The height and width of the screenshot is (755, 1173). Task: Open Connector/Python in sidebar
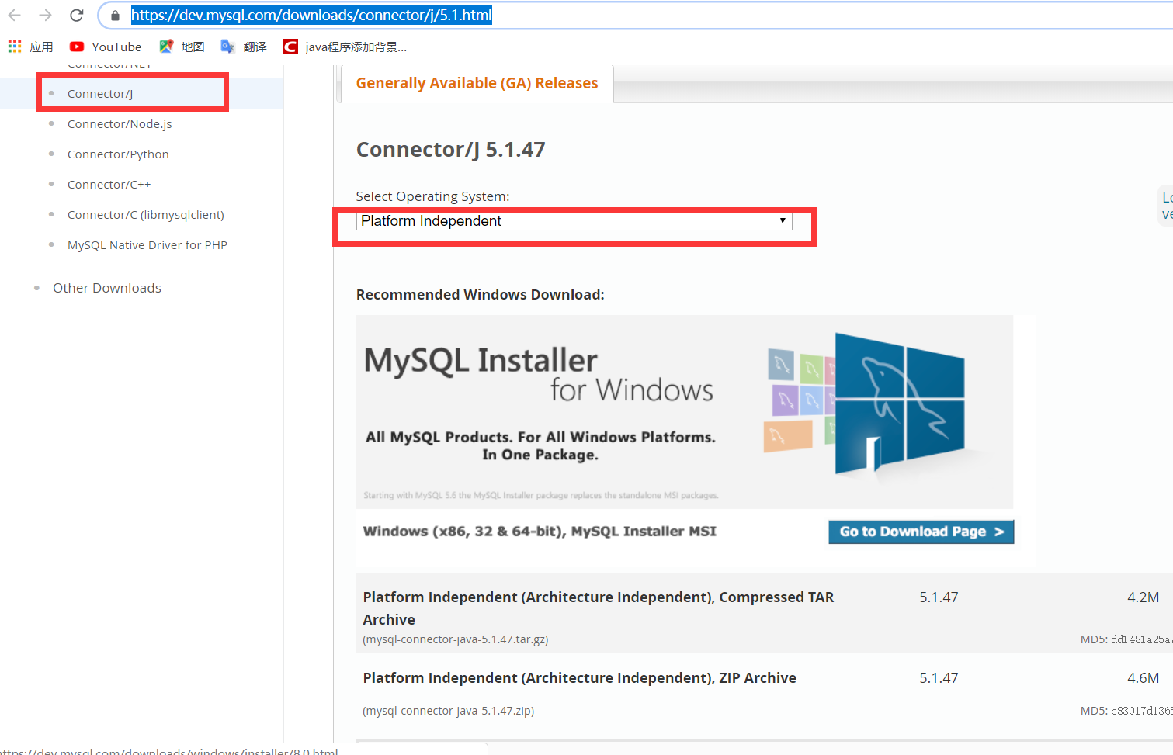point(118,154)
